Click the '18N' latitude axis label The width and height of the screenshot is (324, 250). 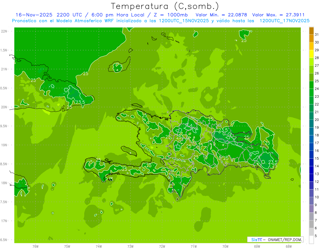coord(4,183)
